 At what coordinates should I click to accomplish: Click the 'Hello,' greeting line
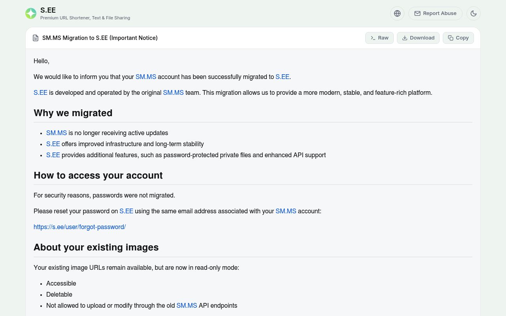pos(42,61)
